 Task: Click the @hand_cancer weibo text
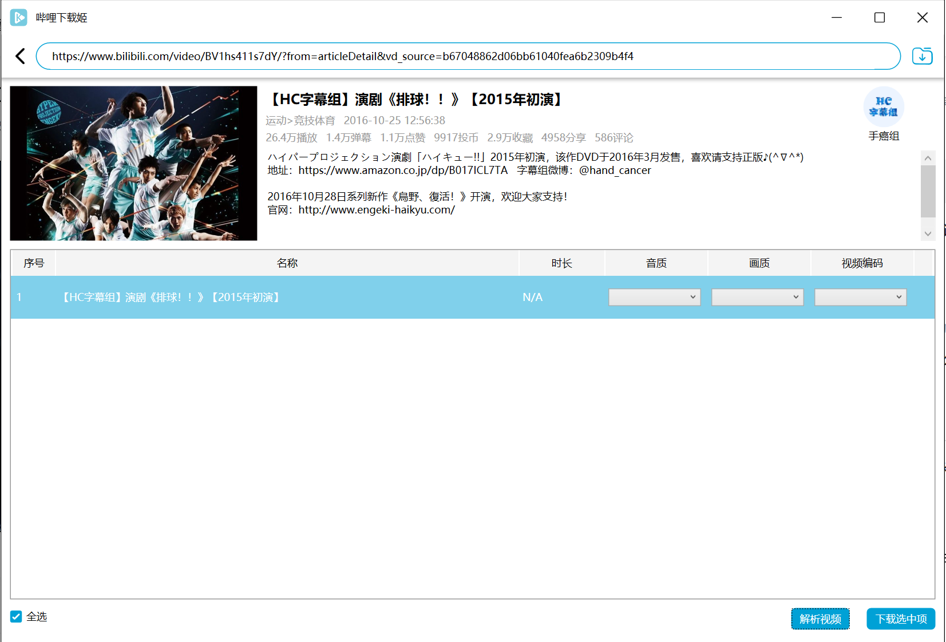click(615, 171)
